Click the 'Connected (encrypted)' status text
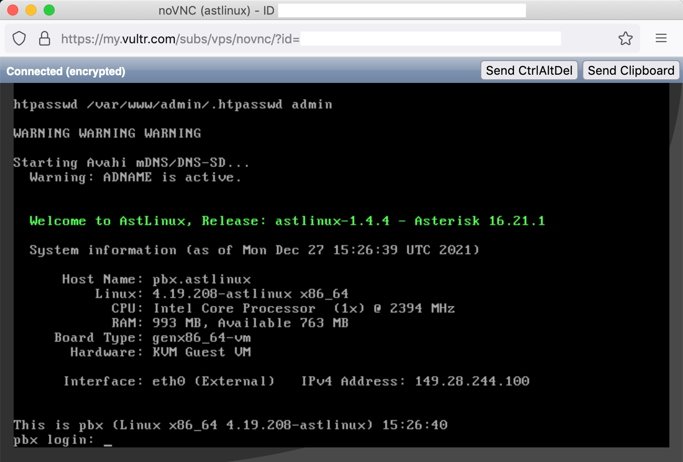The width and height of the screenshot is (683, 462). (x=66, y=72)
